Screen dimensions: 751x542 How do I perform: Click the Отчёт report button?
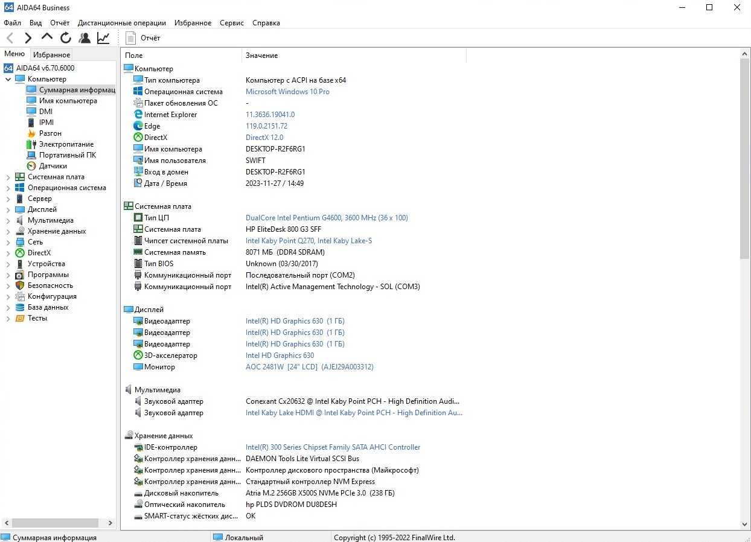coord(142,38)
